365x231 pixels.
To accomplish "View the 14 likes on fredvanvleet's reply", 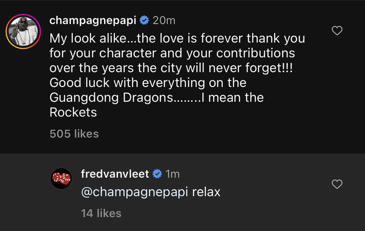I will click(x=100, y=213).
